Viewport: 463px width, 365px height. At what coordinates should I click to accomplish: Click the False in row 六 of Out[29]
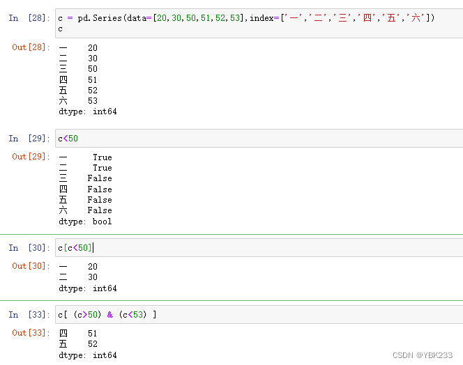(100, 210)
